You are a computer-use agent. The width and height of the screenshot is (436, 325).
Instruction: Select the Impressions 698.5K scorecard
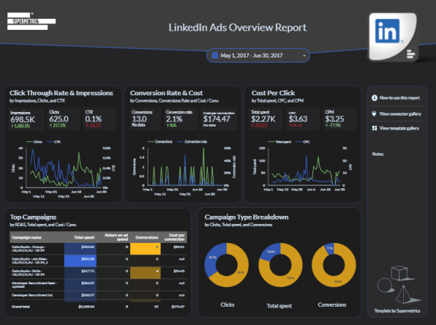(27, 119)
